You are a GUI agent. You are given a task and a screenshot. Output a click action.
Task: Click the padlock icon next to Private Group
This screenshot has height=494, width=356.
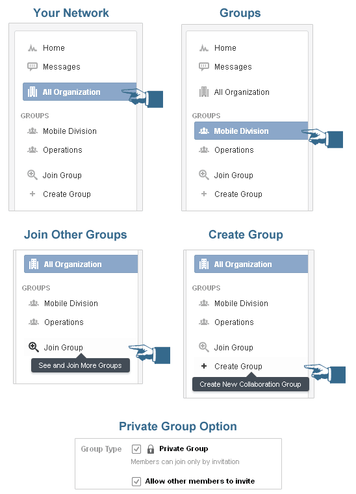(151, 448)
